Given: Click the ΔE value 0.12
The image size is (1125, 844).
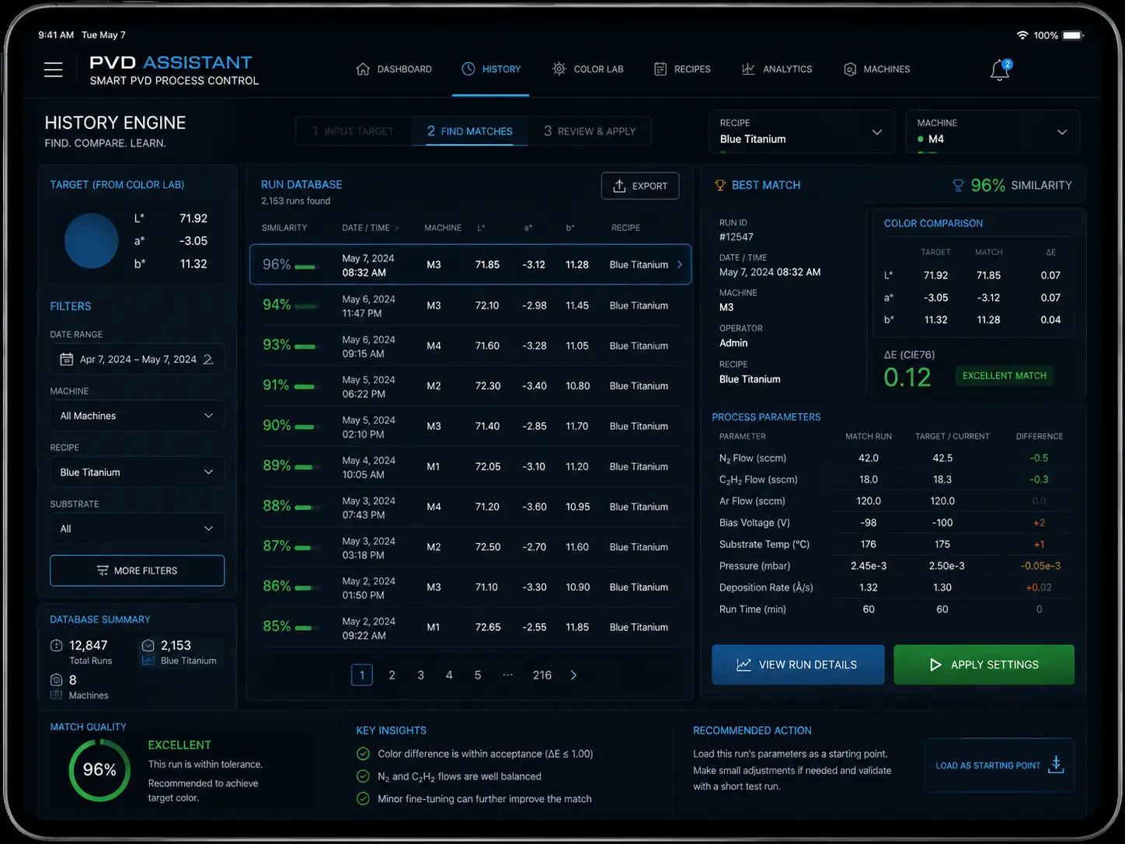Looking at the screenshot, I should coord(907,378).
